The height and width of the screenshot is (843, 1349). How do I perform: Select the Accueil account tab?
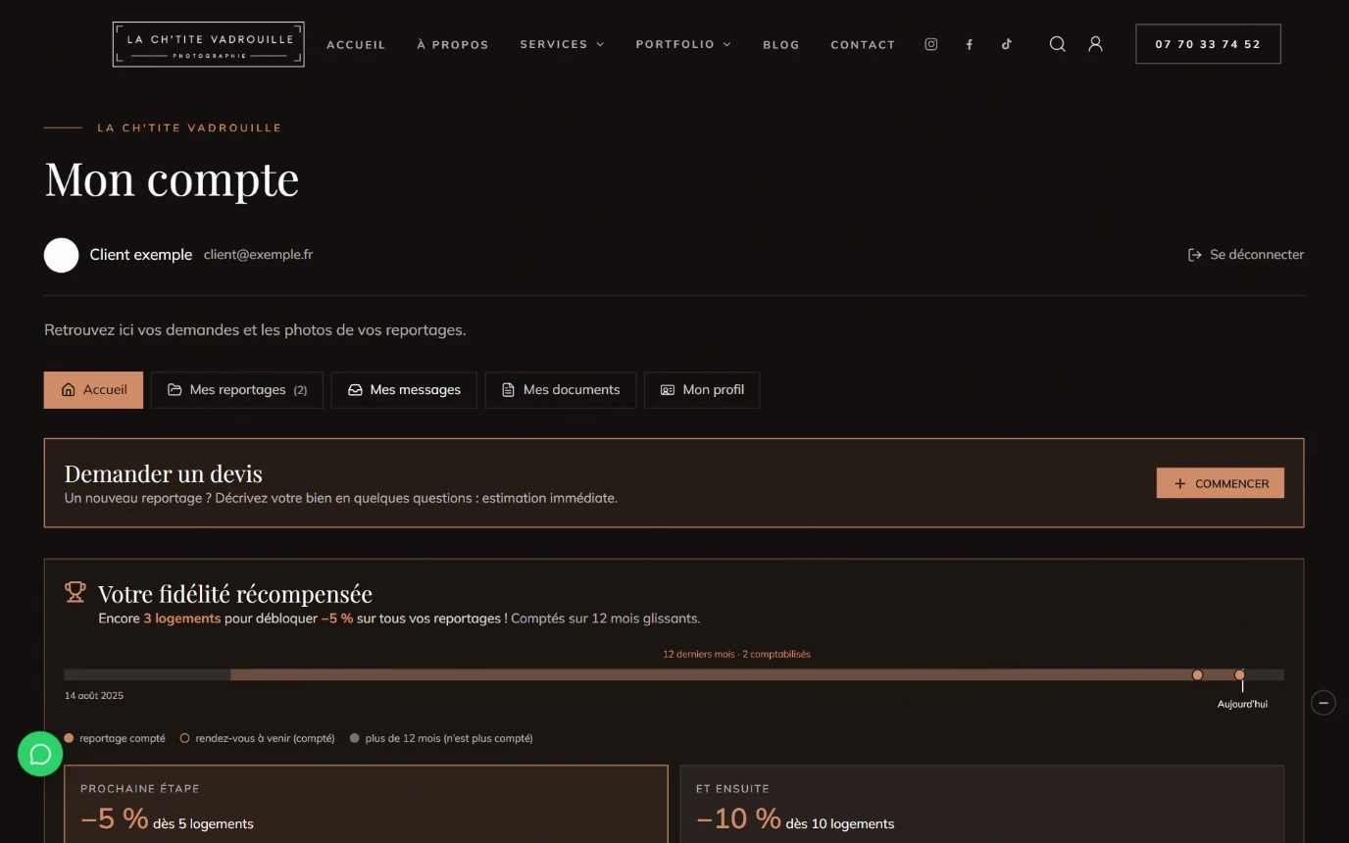click(93, 390)
